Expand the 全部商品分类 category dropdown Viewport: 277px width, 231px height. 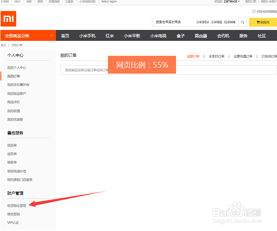pos(28,36)
